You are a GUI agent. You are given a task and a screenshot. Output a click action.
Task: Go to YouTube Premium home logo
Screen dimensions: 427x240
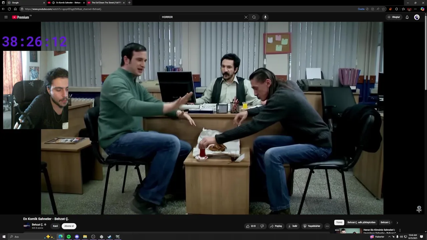[21, 17]
